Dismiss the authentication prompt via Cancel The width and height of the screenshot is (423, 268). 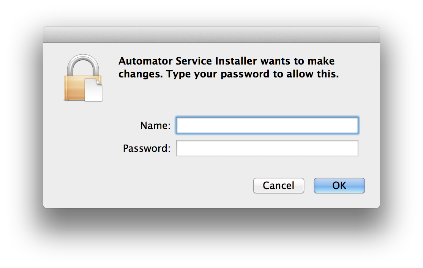click(278, 186)
